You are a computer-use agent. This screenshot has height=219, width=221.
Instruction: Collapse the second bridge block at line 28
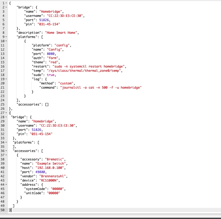[6, 117]
